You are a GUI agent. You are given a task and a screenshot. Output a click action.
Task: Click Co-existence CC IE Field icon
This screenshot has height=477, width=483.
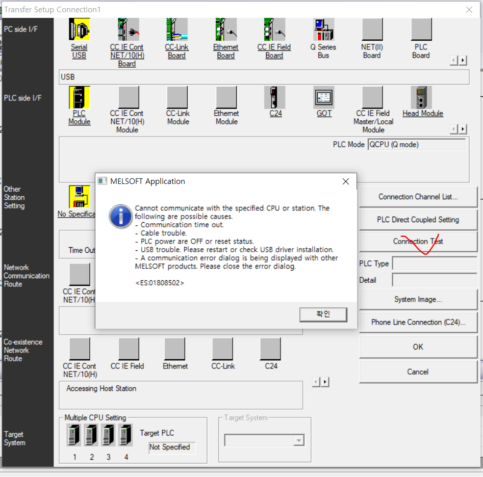[x=129, y=349]
